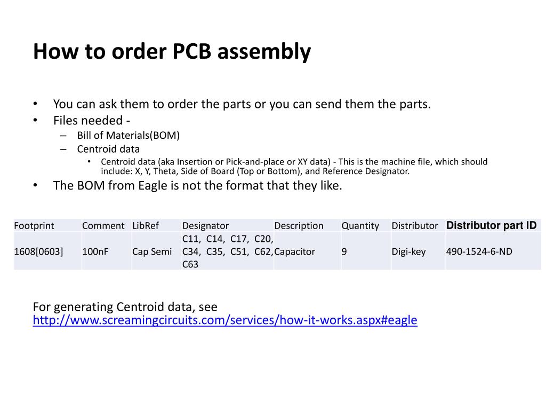Screen dimensions: 546x410
Task: Click the 'Bill of Materials(BOM)' sub-bullet
Action: point(129,135)
